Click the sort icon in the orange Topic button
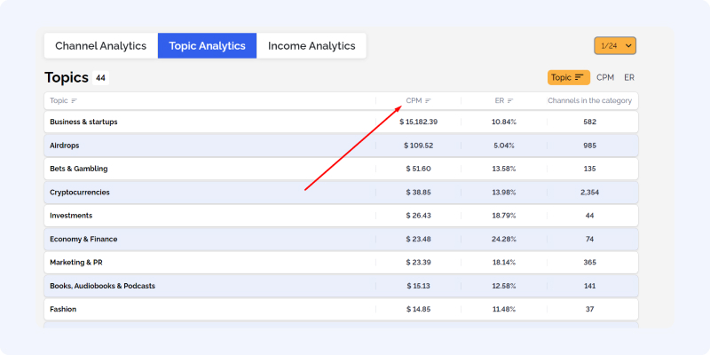This screenshot has height=355, width=710. 580,77
